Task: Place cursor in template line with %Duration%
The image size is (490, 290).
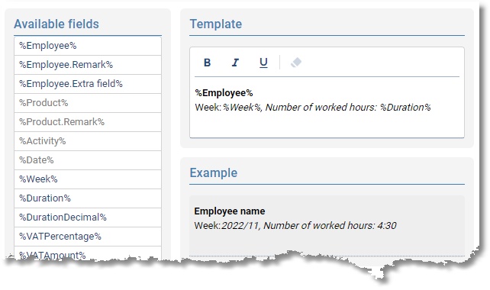Action: pyautogui.click(x=313, y=108)
